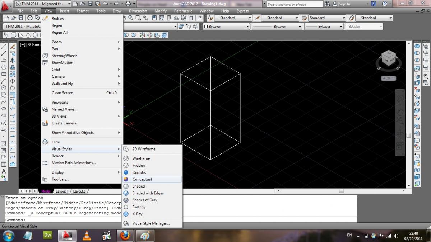Click Clean Screen in View menu

click(82, 93)
